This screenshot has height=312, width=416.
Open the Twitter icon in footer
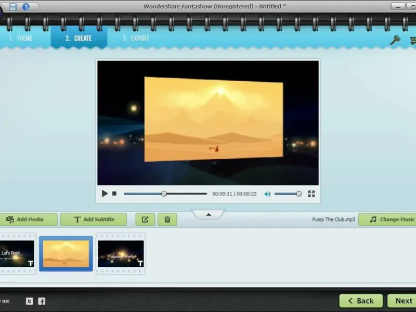[30, 301]
